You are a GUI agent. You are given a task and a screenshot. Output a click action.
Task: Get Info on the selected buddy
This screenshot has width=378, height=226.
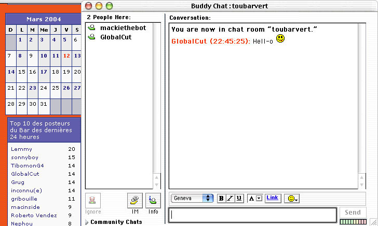coord(153,201)
